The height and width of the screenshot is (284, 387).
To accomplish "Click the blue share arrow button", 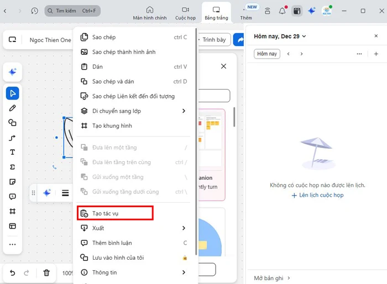I will click(x=239, y=40).
